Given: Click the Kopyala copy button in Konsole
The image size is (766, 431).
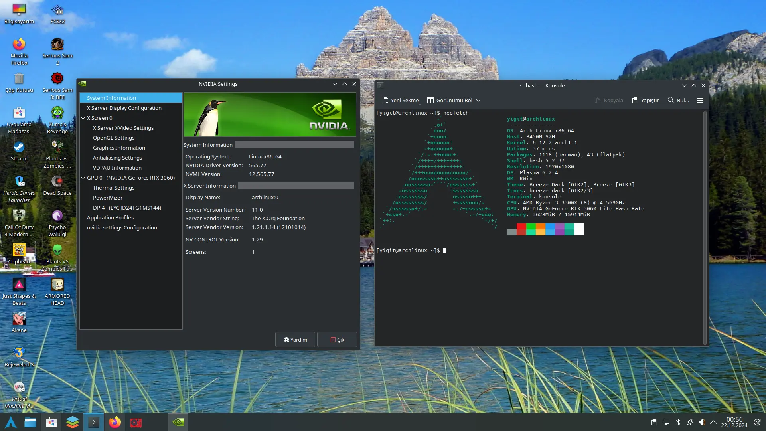Looking at the screenshot, I should click(x=609, y=101).
